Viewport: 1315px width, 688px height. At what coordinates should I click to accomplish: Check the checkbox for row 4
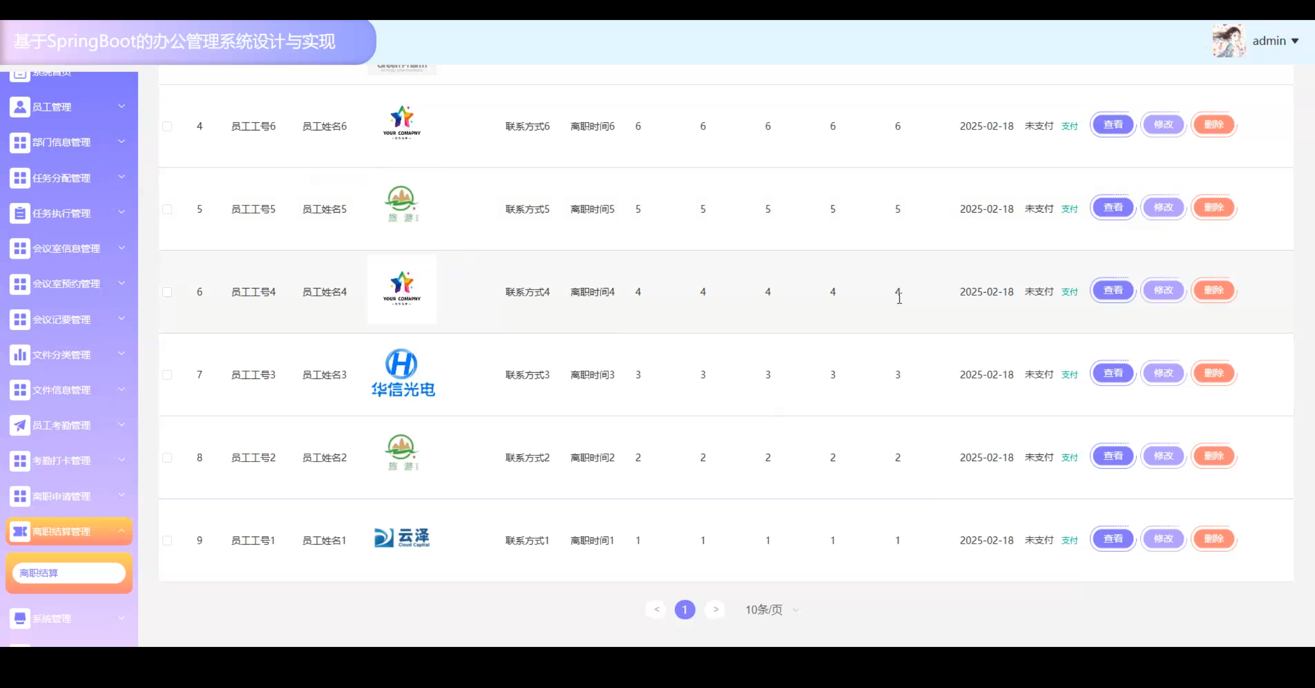(x=167, y=126)
